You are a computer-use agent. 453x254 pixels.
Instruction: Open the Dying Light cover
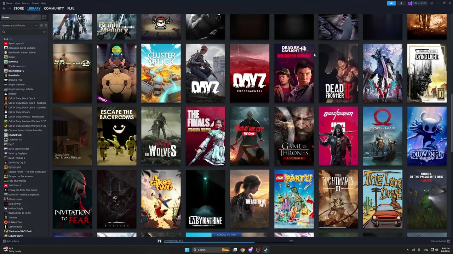(x=427, y=73)
